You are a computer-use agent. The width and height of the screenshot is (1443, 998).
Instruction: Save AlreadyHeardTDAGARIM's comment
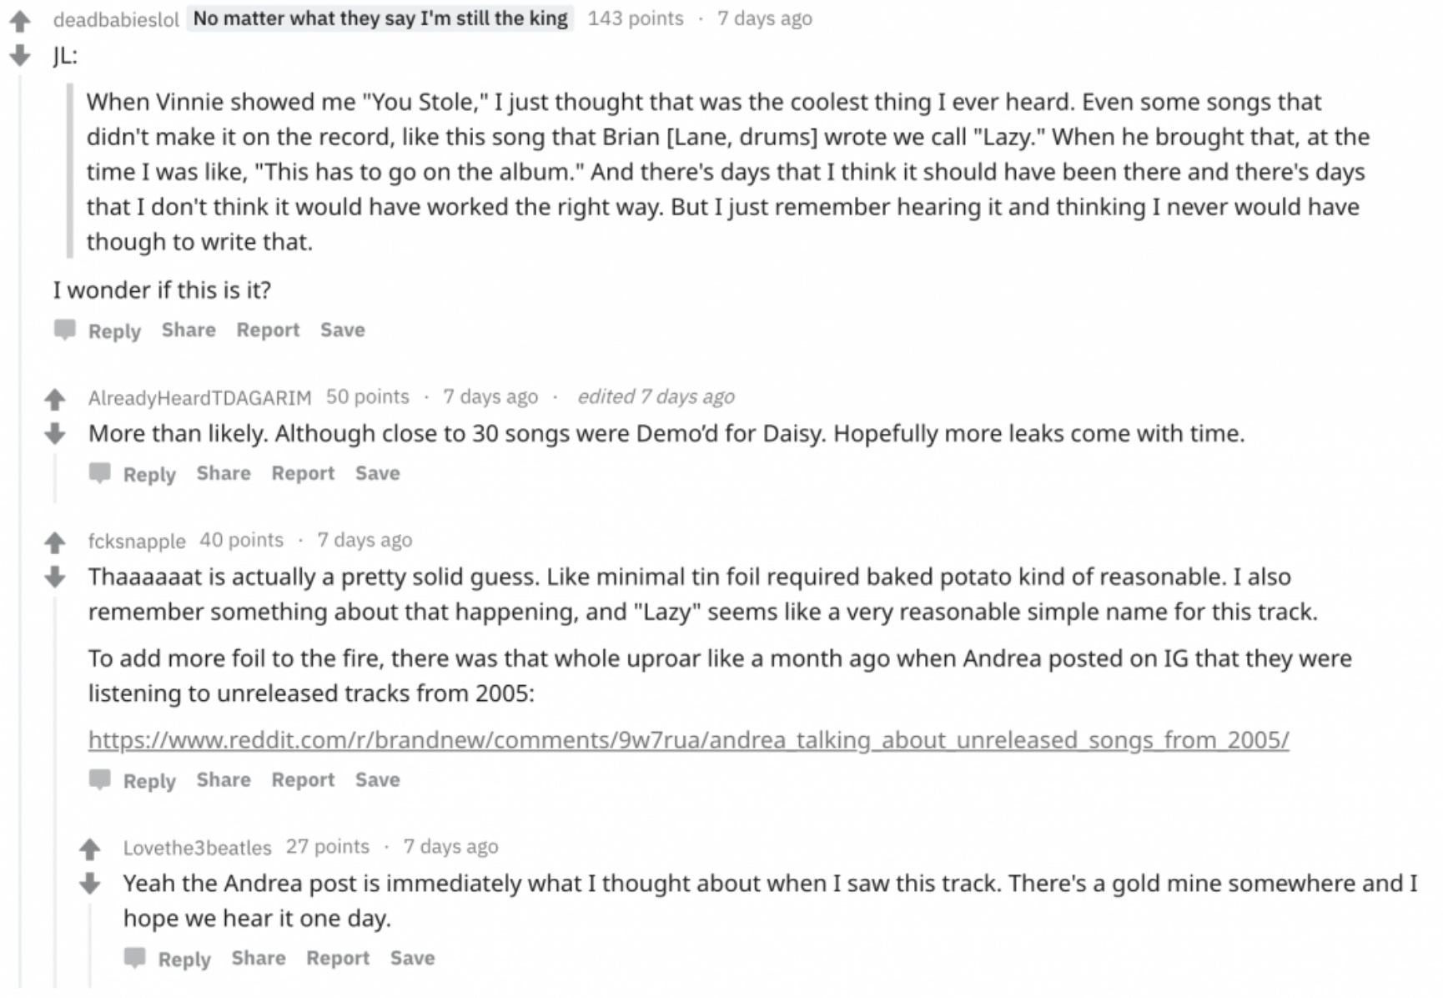pos(377,473)
